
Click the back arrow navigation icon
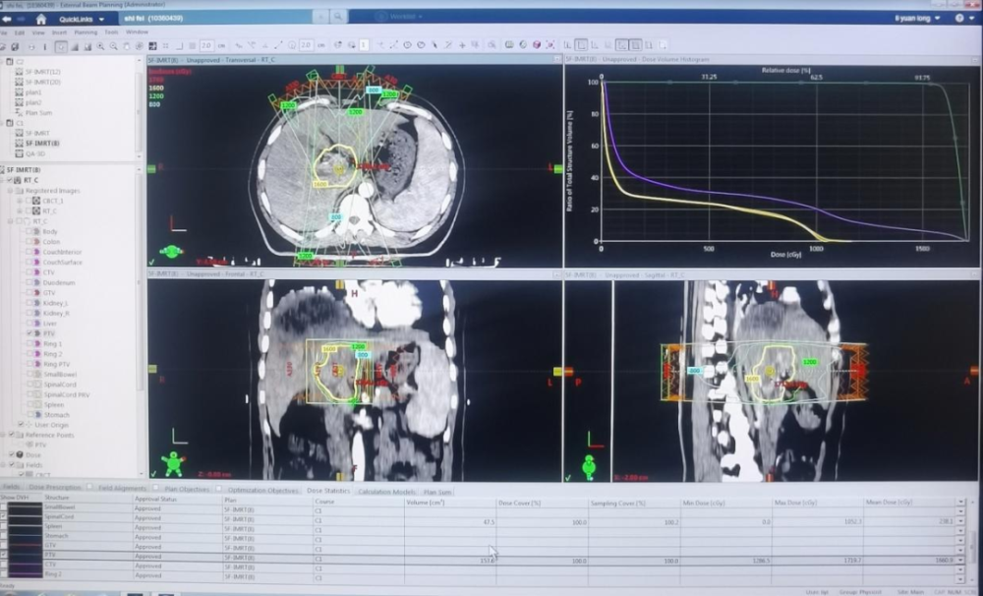[x=7, y=19]
